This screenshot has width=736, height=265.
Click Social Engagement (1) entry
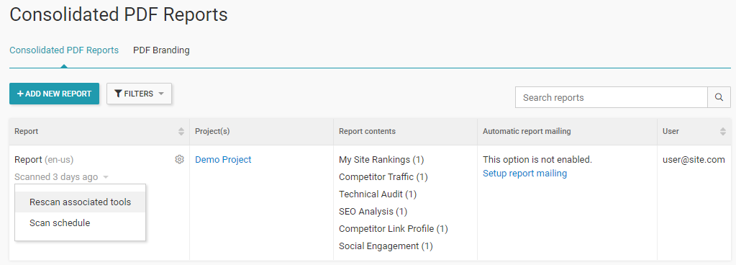pos(386,246)
